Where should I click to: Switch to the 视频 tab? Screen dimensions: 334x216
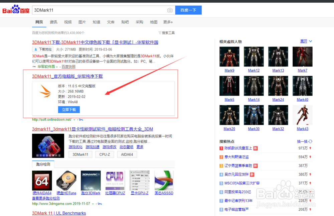click(68, 22)
